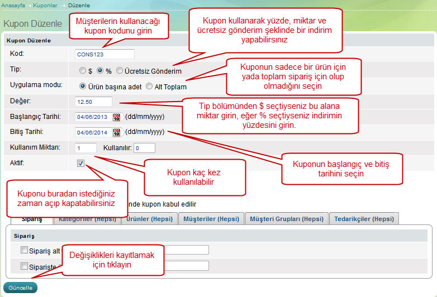Image resolution: width=437 pixels, height=297 pixels.
Task: Switch to Ürünler (Hepsi) tab
Action: click(149, 219)
